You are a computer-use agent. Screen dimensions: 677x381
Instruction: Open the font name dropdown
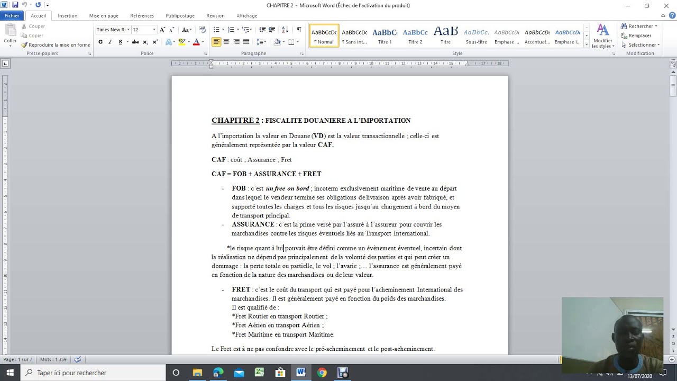pos(129,30)
